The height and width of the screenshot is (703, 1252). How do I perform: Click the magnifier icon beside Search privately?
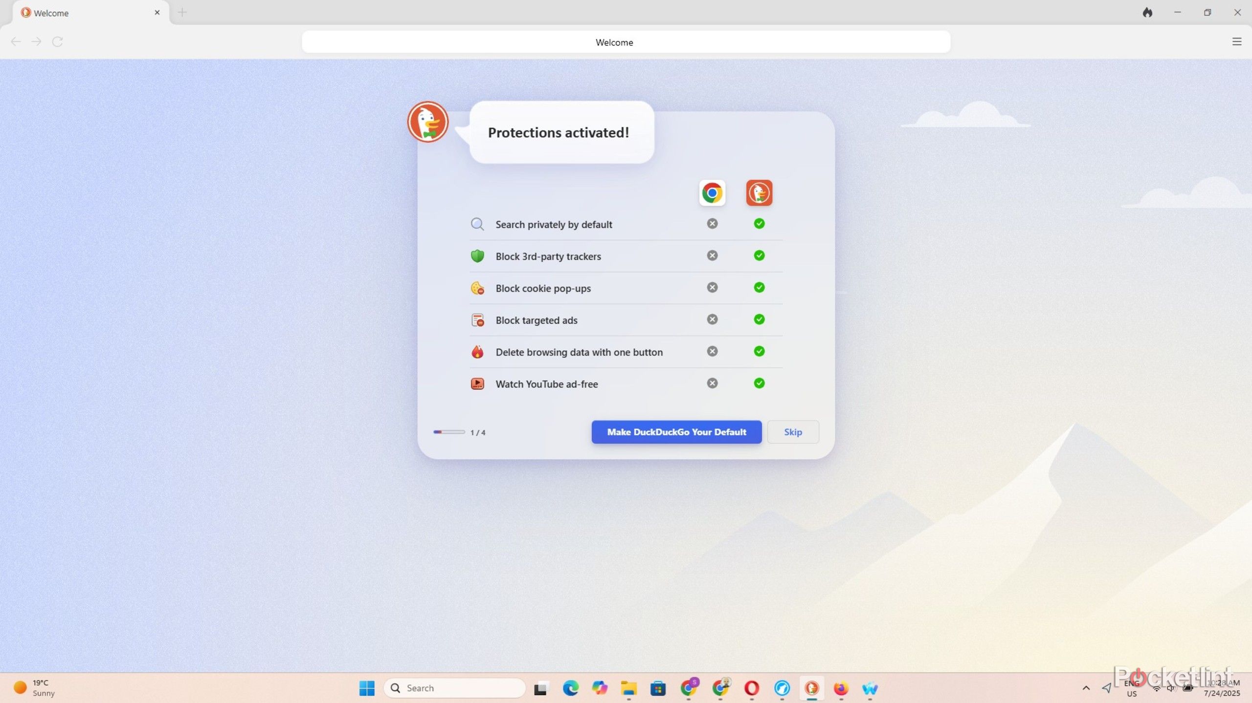coord(477,224)
